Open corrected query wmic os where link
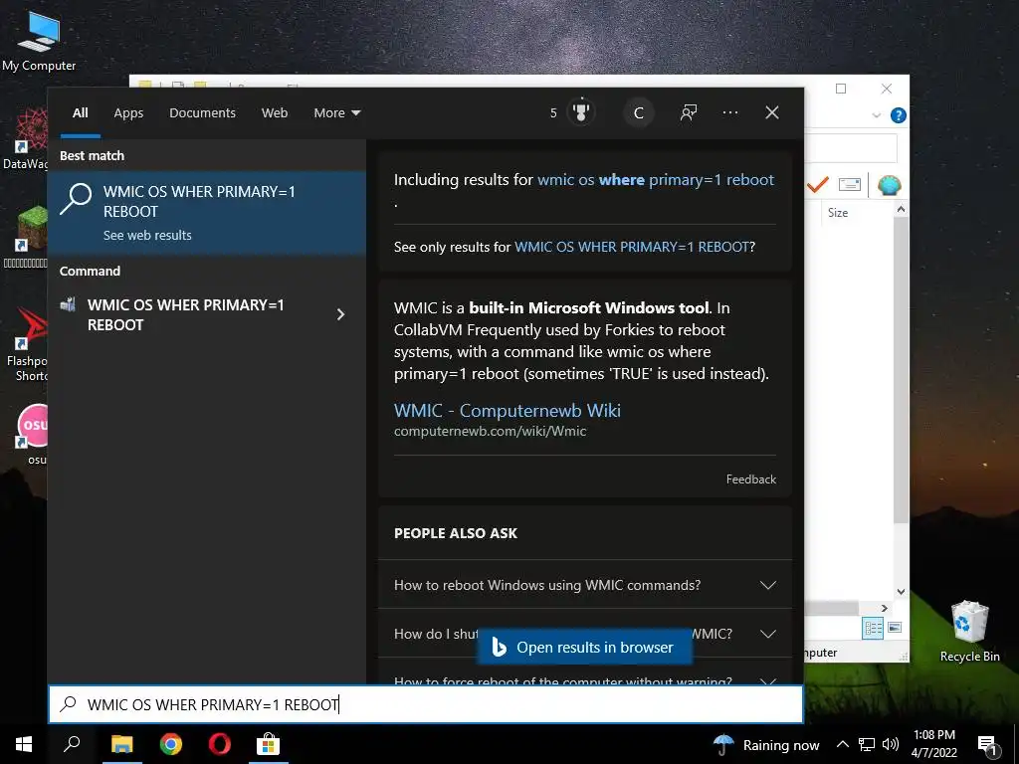The image size is (1019, 764). pos(655,180)
